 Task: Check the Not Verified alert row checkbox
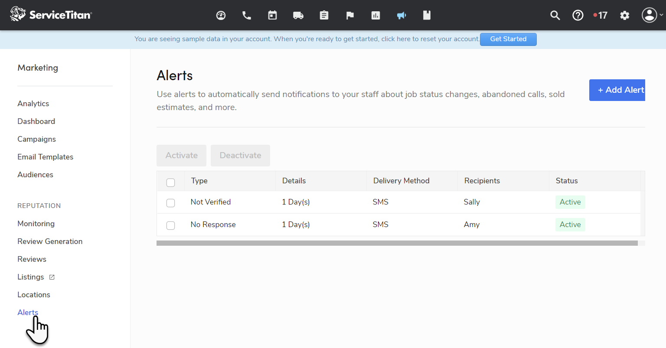[x=171, y=203]
